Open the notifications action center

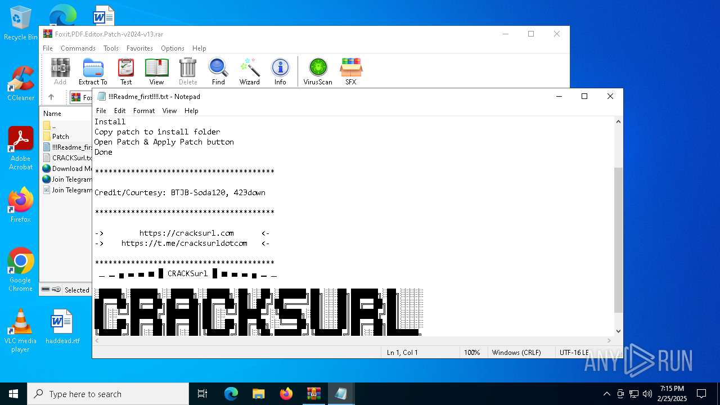point(701,394)
